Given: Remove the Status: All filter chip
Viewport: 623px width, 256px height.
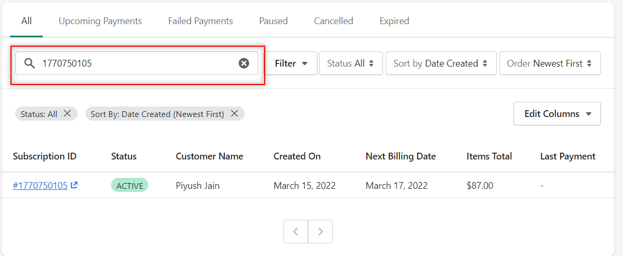Looking at the screenshot, I should pos(68,114).
